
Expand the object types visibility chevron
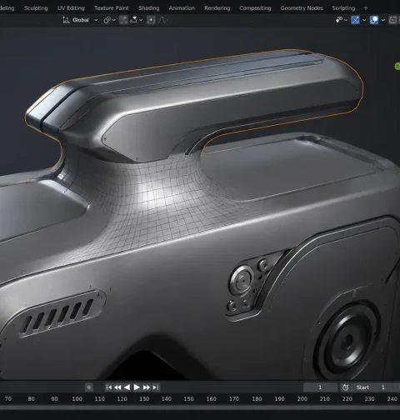click(x=346, y=20)
